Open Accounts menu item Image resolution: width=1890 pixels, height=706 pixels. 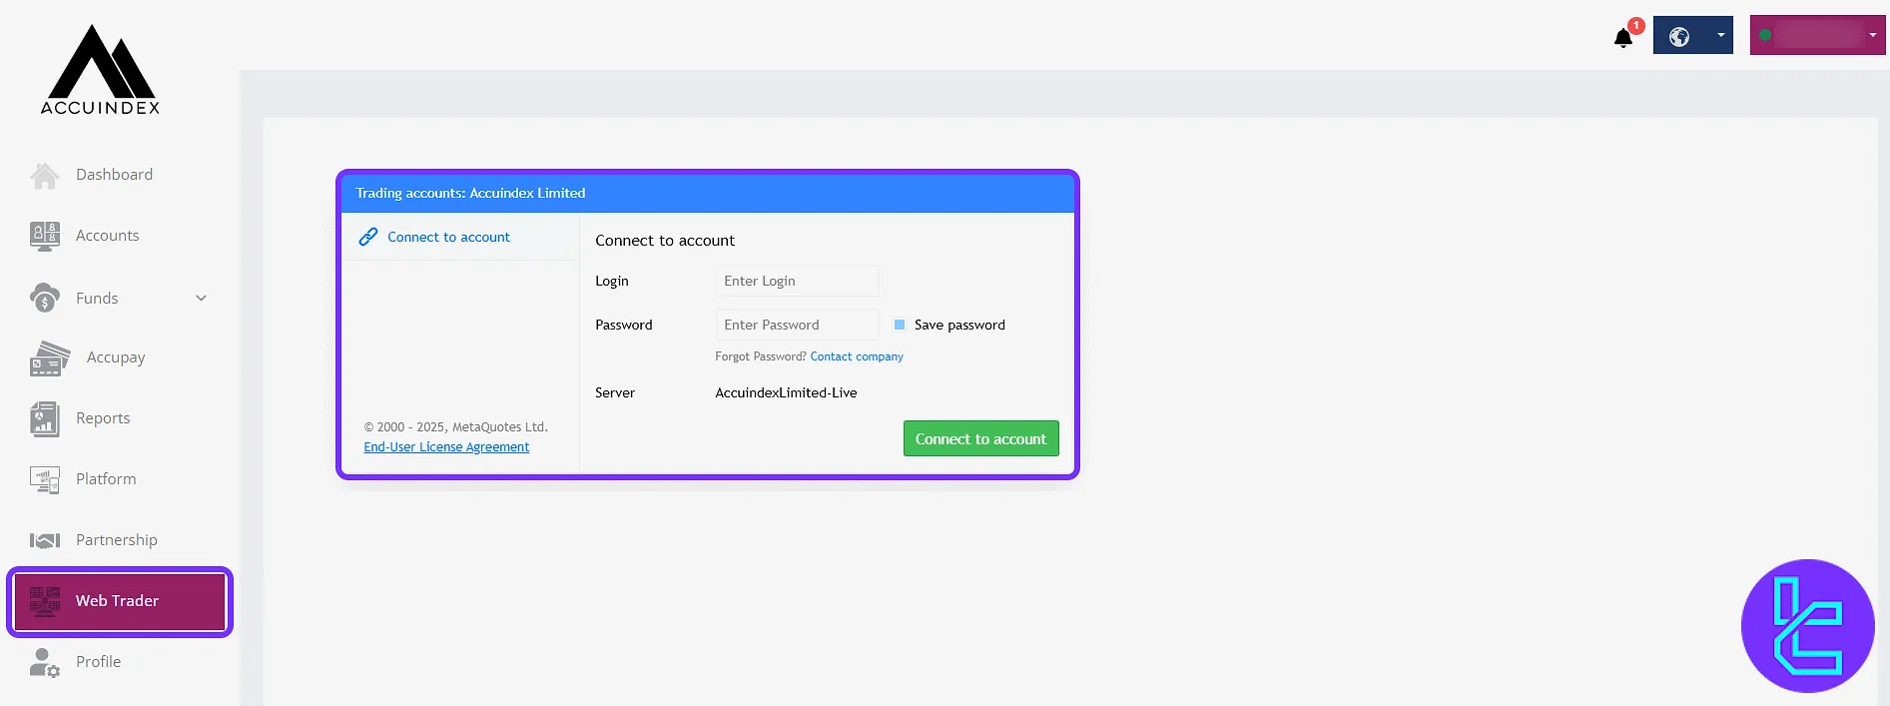[x=108, y=236]
